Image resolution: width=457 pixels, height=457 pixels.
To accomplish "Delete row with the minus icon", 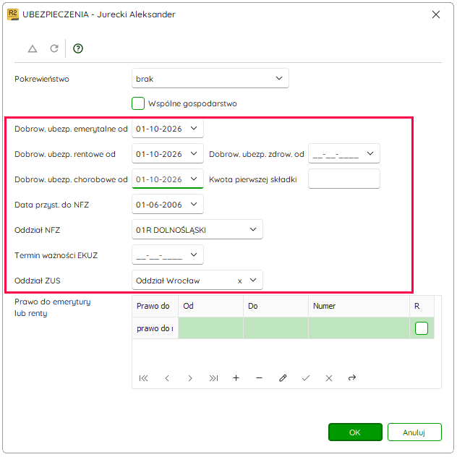I will pyautogui.click(x=259, y=378).
